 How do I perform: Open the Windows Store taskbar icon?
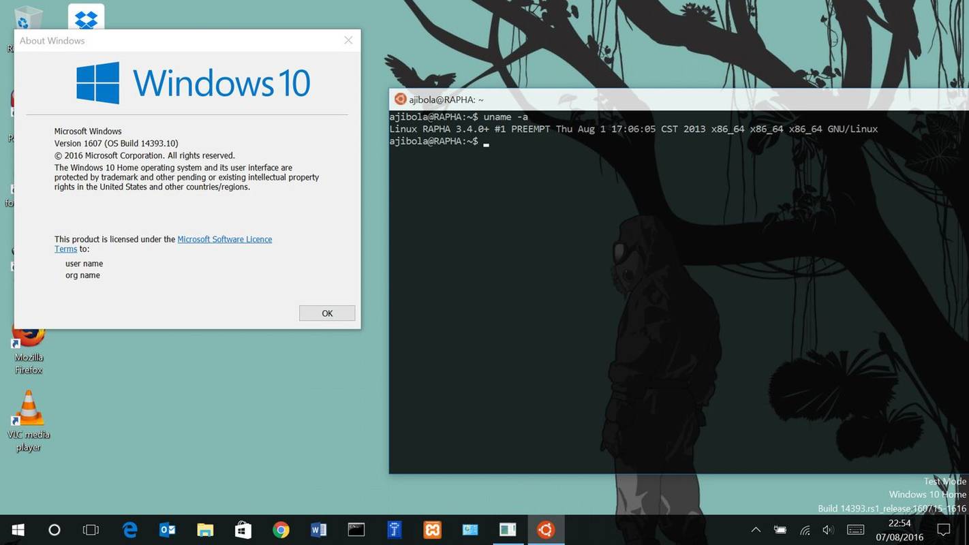[x=243, y=530]
